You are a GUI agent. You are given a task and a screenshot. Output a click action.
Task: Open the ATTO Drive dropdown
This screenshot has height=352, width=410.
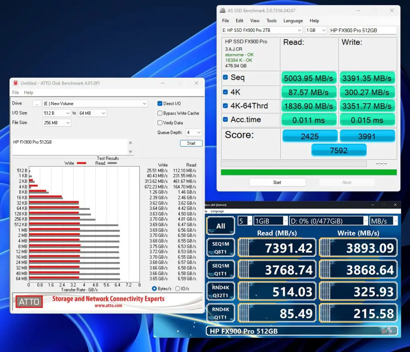(95, 103)
